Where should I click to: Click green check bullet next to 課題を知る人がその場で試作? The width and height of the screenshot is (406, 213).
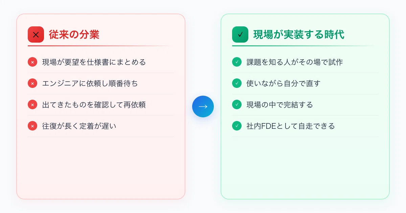[237, 62]
